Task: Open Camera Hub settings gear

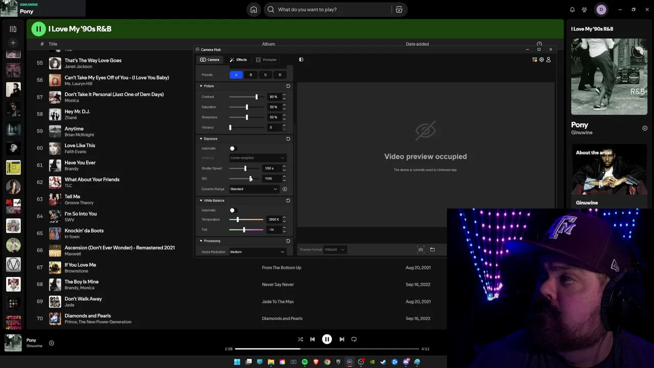Action: click(542, 60)
